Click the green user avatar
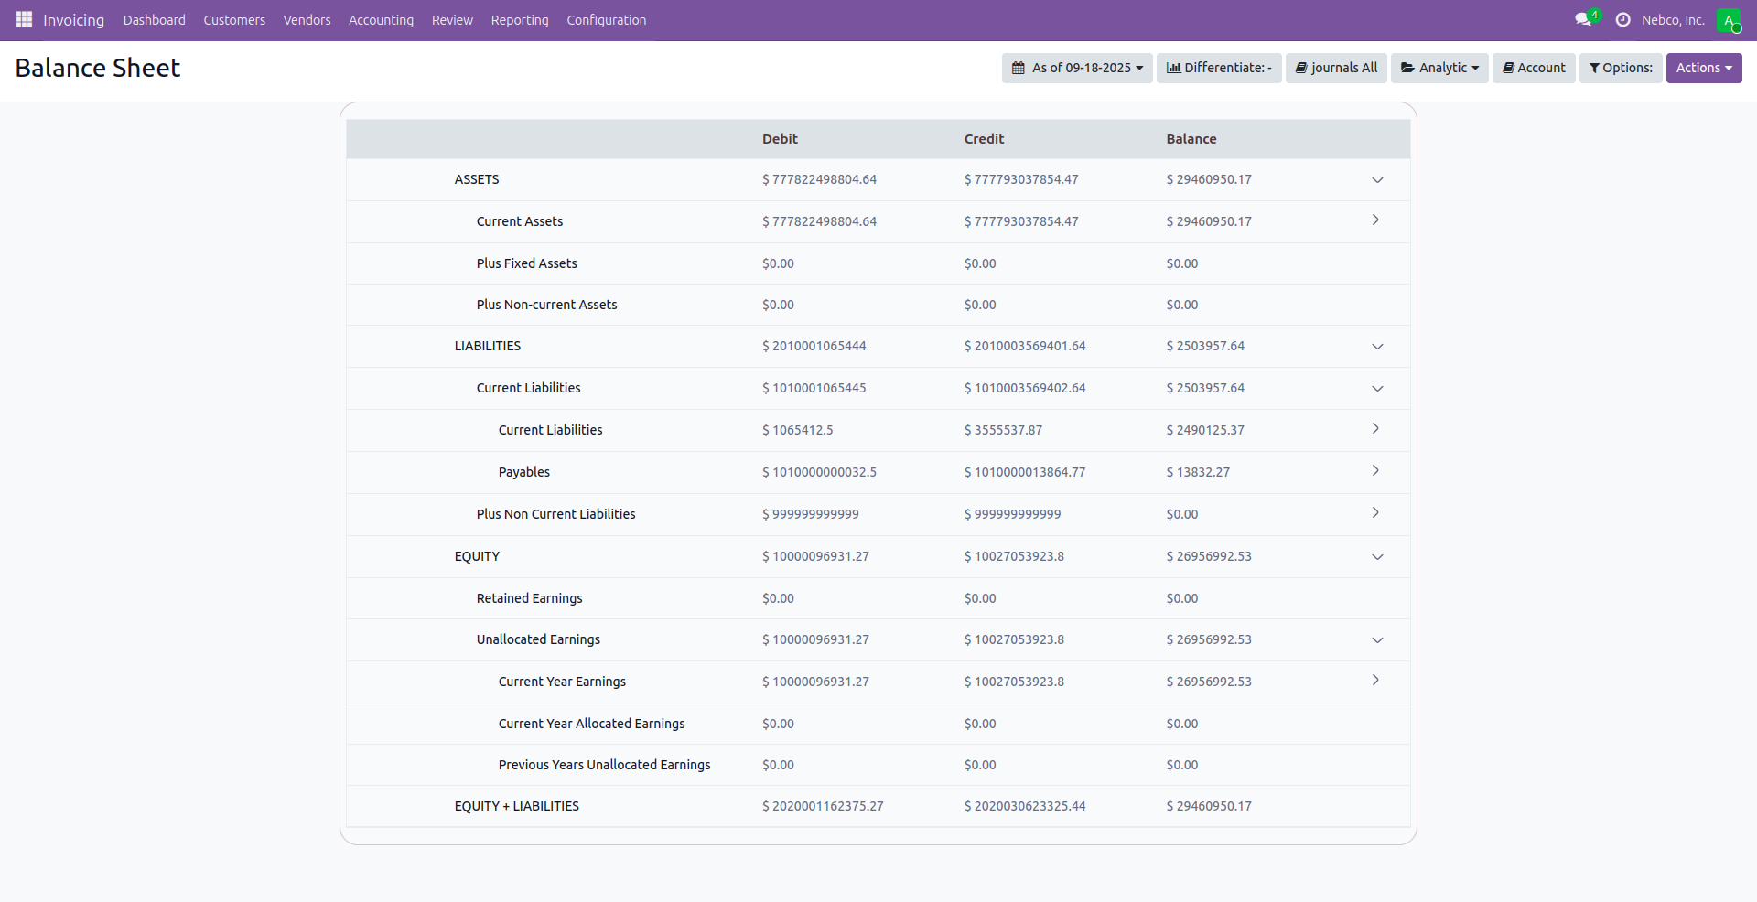The width and height of the screenshot is (1757, 902). tap(1728, 20)
